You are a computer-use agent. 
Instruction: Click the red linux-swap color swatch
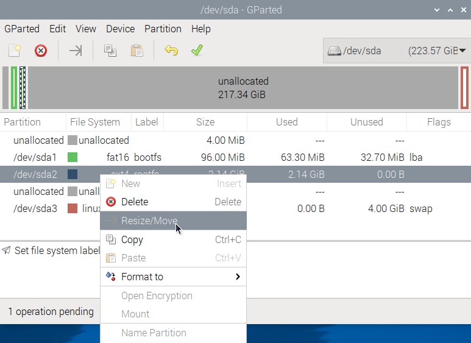tap(73, 208)
